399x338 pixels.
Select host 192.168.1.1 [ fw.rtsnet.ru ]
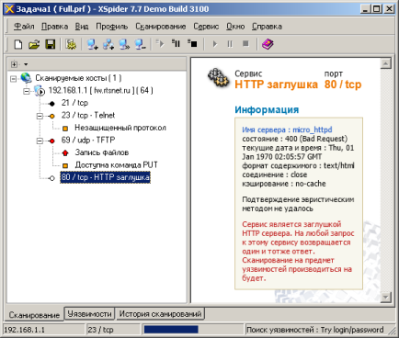(x=100, y=91)
